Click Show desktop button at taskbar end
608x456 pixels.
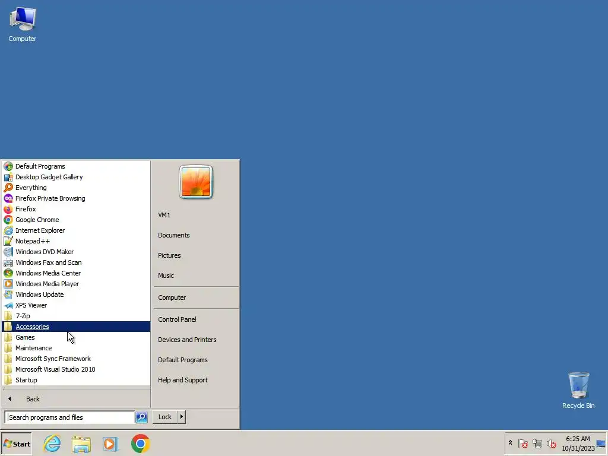(x=601, y=444)
